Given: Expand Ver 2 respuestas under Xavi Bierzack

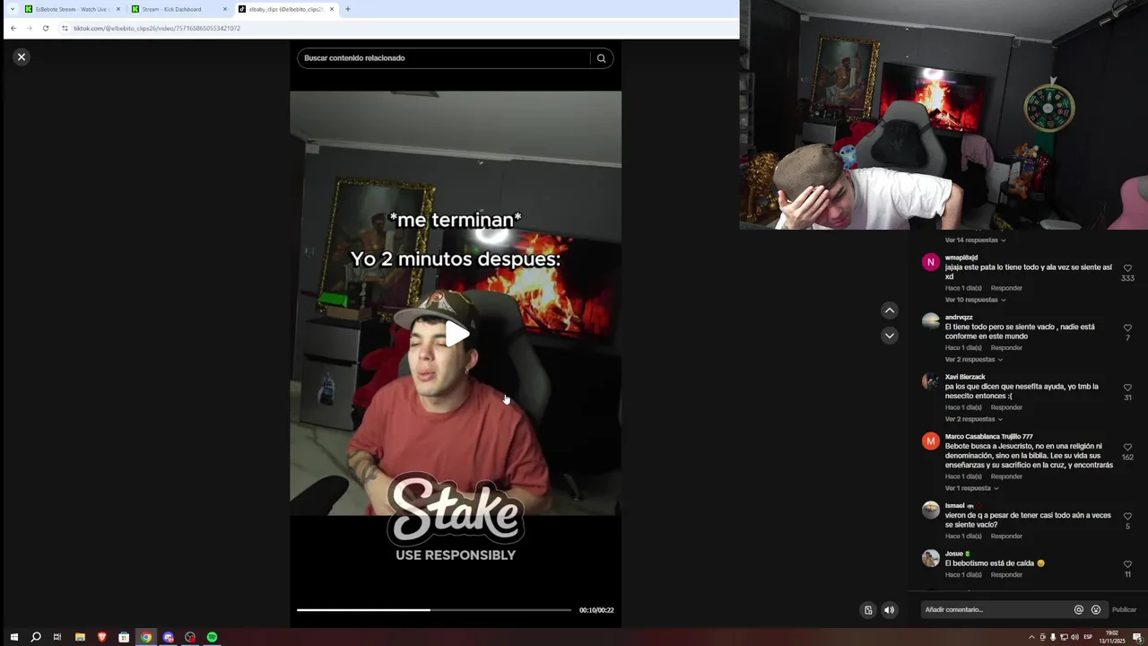Looking at the screenshot, I should [973, 419].
